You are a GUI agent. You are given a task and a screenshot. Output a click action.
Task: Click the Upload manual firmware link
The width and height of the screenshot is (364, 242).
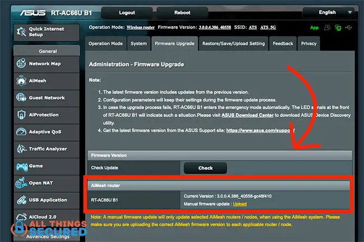pyautogui.click(x=240, y=204)
